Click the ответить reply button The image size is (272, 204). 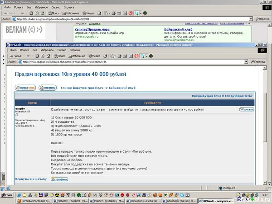point(48,87)
